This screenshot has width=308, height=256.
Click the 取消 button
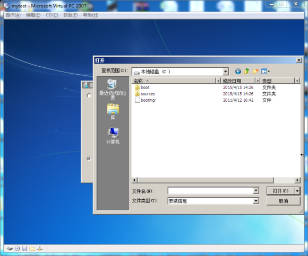point(284,201)
